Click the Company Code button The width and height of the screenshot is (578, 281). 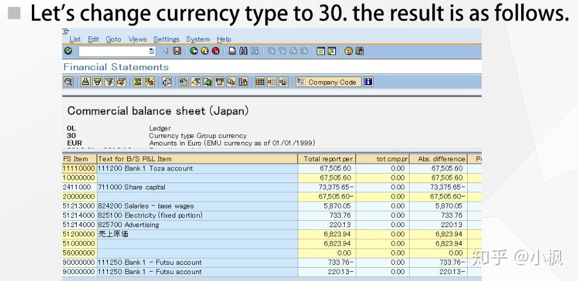pyautogui.click(x=328, y=82)
